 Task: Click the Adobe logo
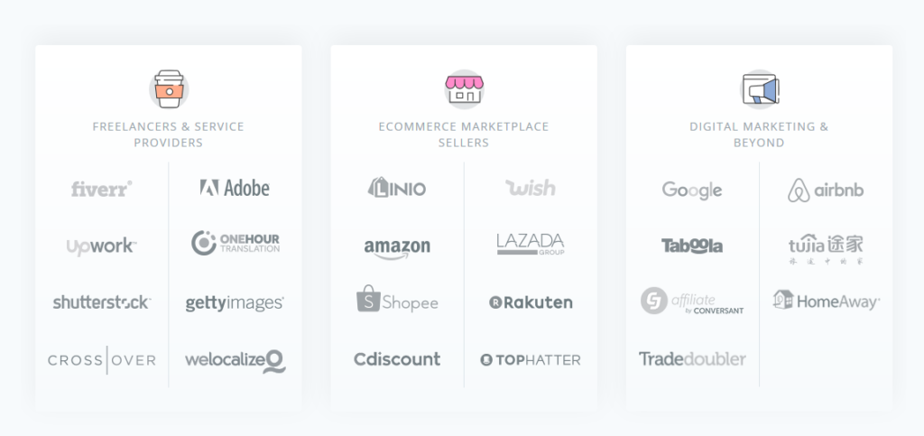coord(235,188)
